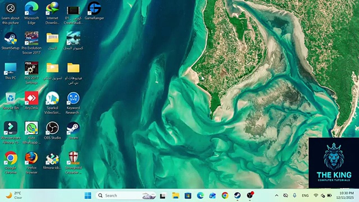The image size is (359, 202).
Task: Select the SteamSetup installer icon
Action: (x=10, y=41)
